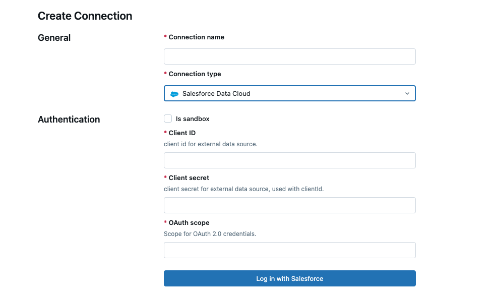Select the Authentication section heading
495x293 pixels.
point(69,120)
